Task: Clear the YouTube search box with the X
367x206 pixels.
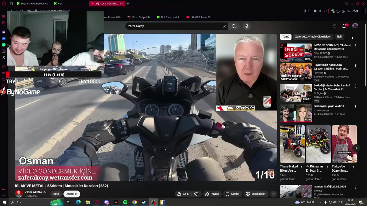Action: (x=225, y=26)
